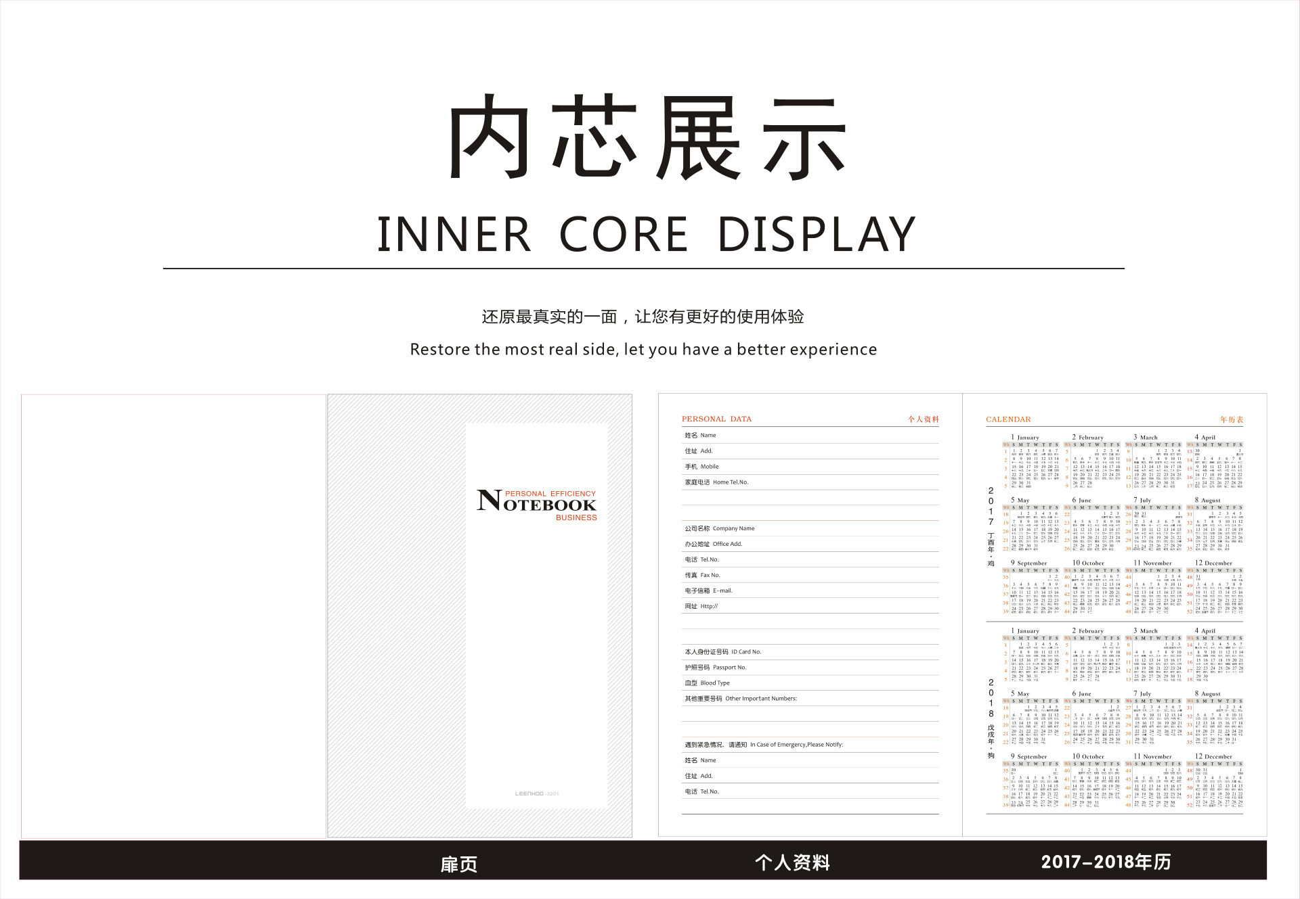Image resolution: width=1300 pixels, height=899 pixels.
Task: Click the 护照号码 Passport No. line
Action: click(810, 668)
